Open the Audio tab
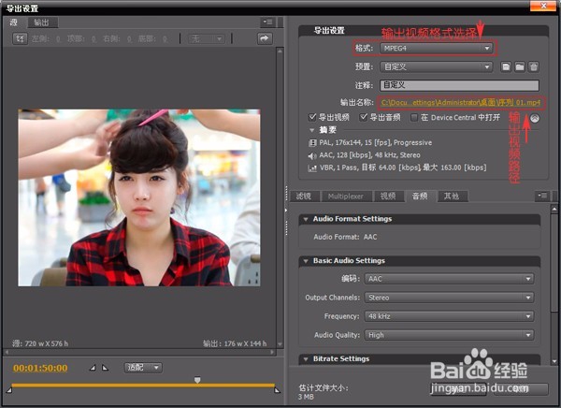 (420, 196)
